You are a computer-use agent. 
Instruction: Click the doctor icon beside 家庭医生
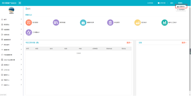(x=2, y=24)
